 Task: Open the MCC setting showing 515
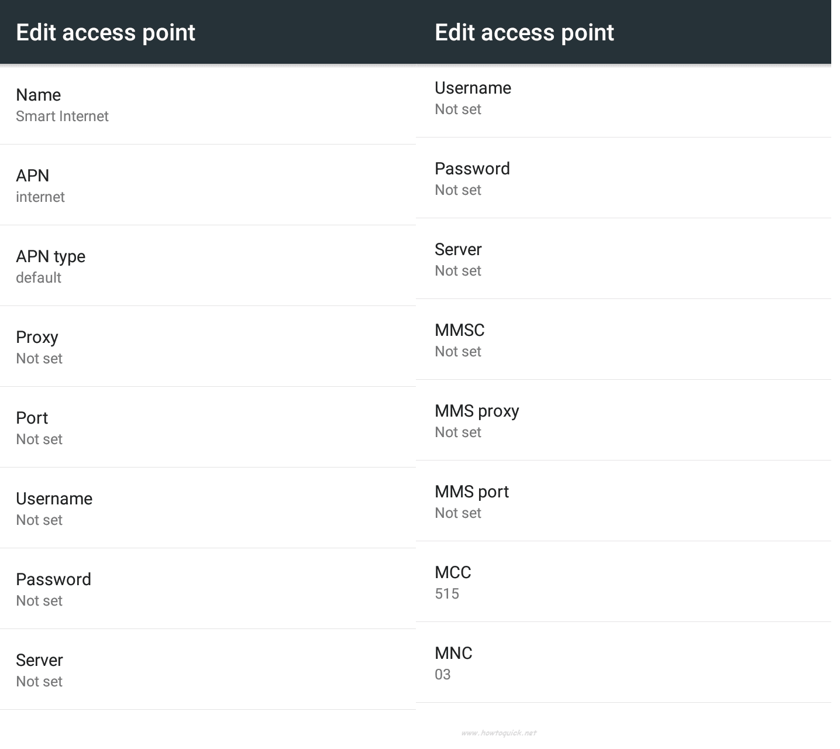(x=624, y=582)
